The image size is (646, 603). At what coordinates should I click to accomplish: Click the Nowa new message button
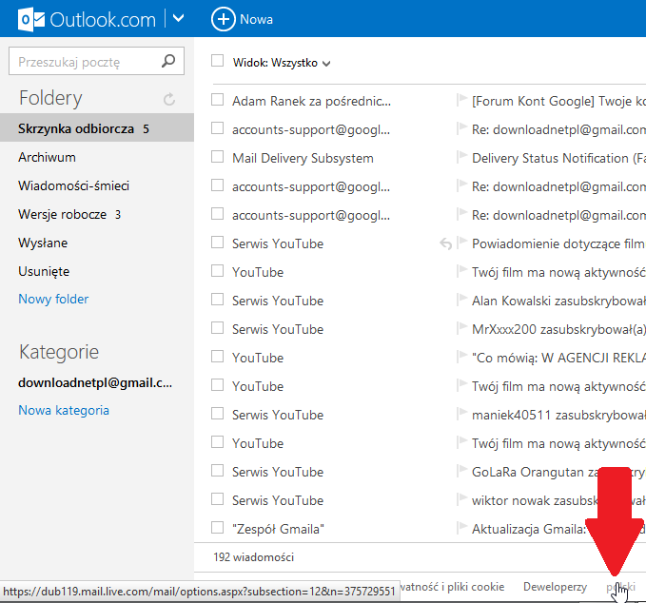(x=242, y=19)
